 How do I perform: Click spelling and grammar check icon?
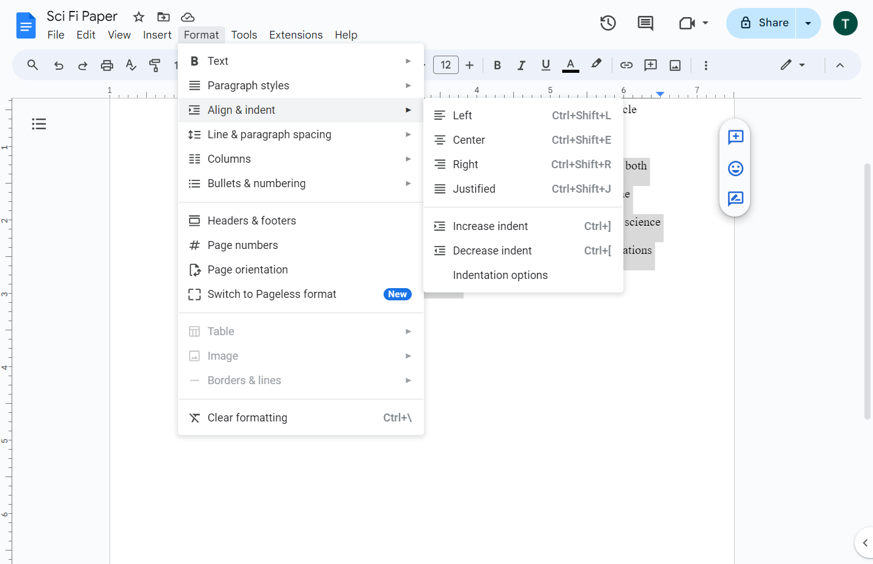(131, 65)
